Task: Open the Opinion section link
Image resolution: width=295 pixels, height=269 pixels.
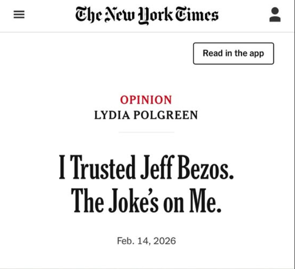Action: [x=146, y=100]
